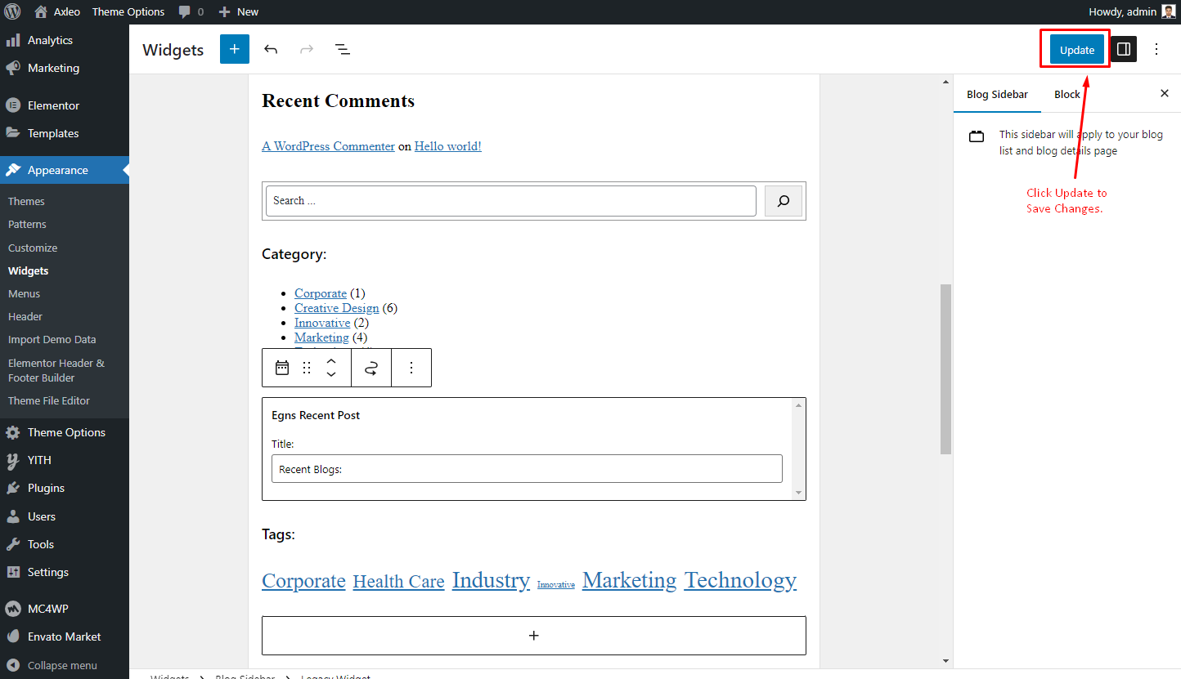
Task: Open Theme Options in the top admin bar
Action: pyautogui.click(x=128, y=11)
